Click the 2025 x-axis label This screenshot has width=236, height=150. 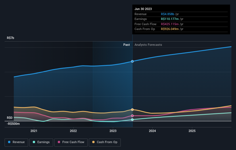click(192, 131)
